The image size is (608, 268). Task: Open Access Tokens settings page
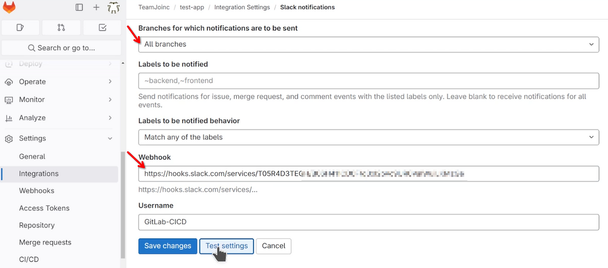pyautogui.click(x=44, y=208)
